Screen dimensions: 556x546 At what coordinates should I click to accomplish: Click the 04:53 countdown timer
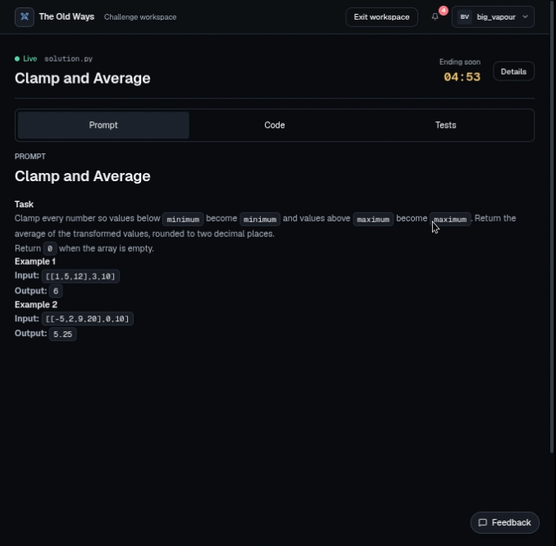pyautogui.click(x=462, y=77)
